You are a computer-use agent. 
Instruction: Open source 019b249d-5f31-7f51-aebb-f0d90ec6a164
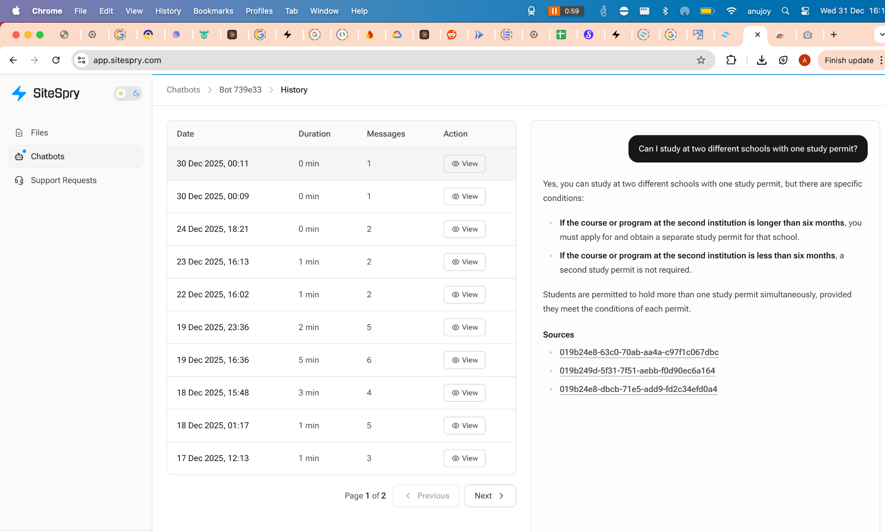[x=637, y=371]
